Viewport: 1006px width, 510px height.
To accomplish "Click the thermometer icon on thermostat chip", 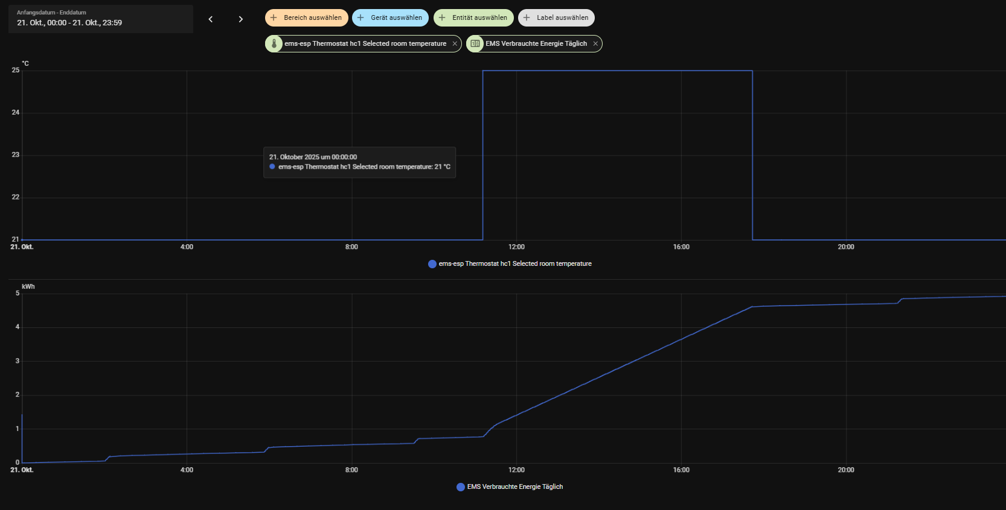I will click(274, 44).
